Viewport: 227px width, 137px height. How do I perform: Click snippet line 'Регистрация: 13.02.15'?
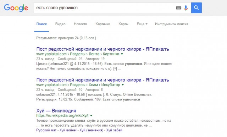88,99
